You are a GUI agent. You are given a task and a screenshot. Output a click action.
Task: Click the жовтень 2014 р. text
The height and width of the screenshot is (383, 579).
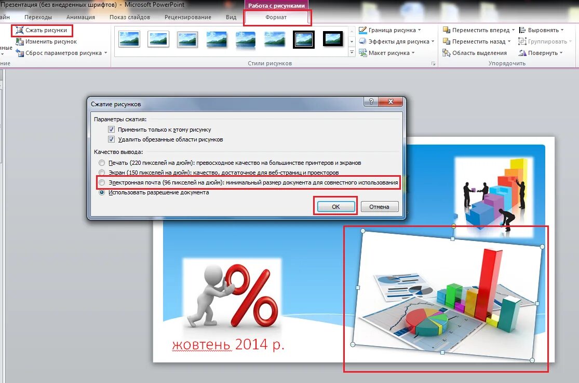(x=228, y=344)
